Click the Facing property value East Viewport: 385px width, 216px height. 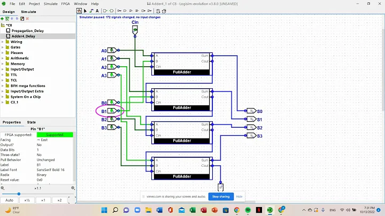(55, 140)
